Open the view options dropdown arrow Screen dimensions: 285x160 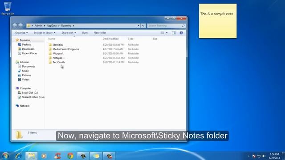pyautogui.click(x=167, y=33)
